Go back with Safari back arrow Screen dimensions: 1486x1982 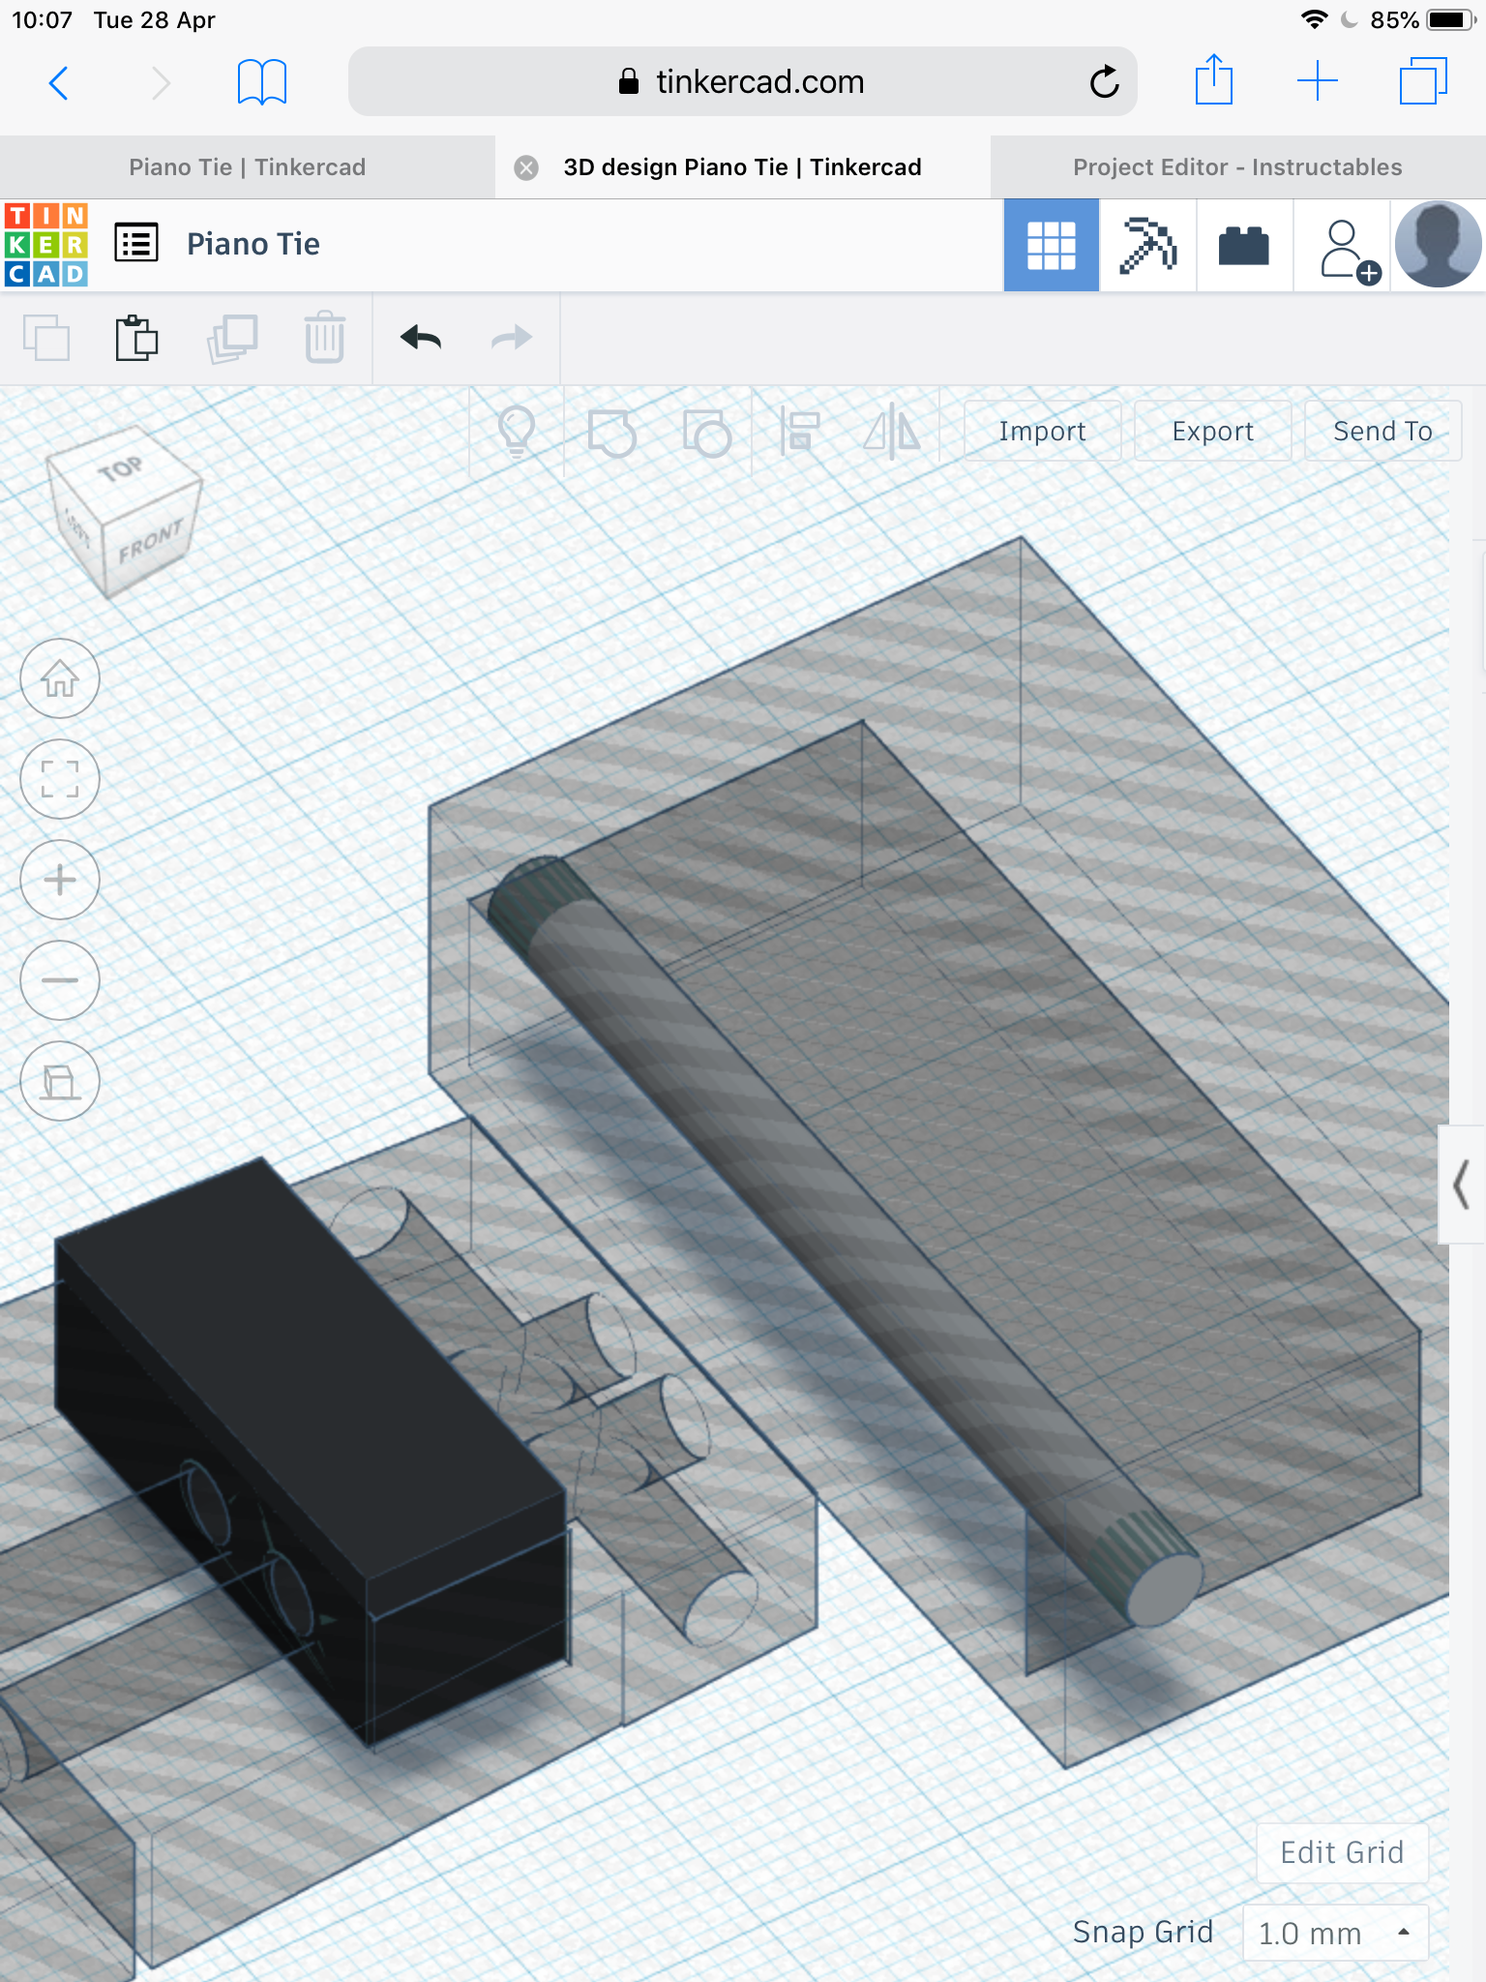pyautogui.click(x=59, y=82)
